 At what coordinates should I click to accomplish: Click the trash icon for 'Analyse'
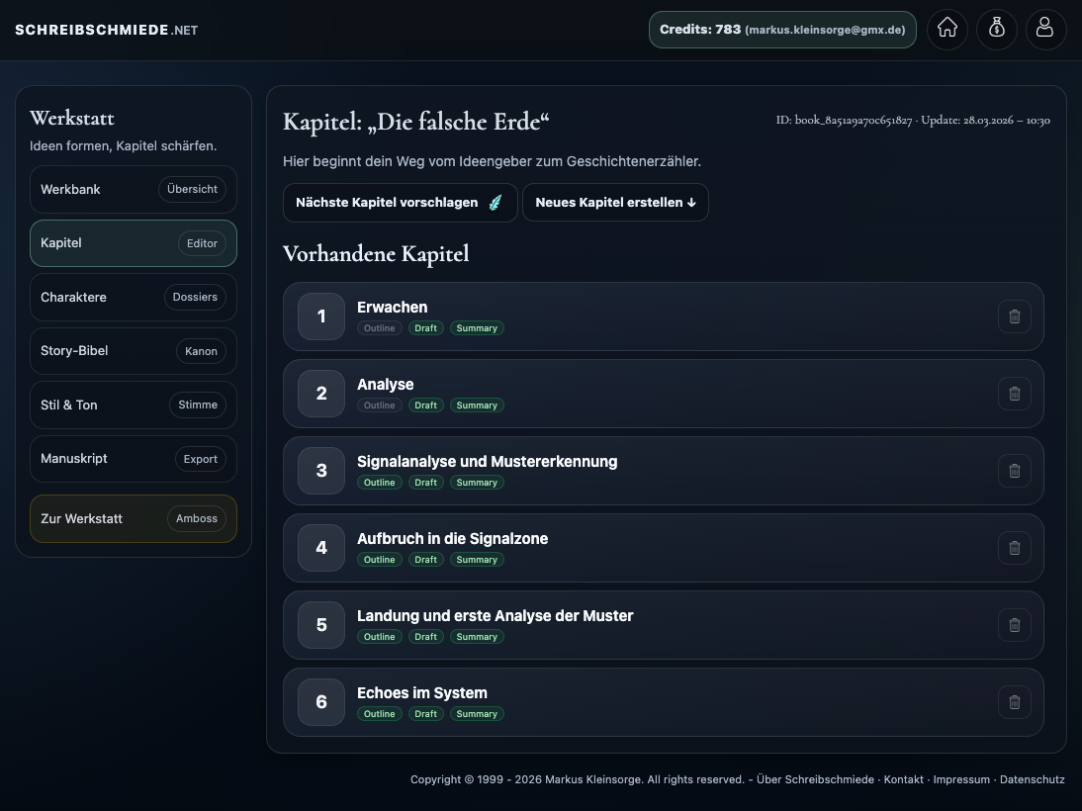[1014, 393]
